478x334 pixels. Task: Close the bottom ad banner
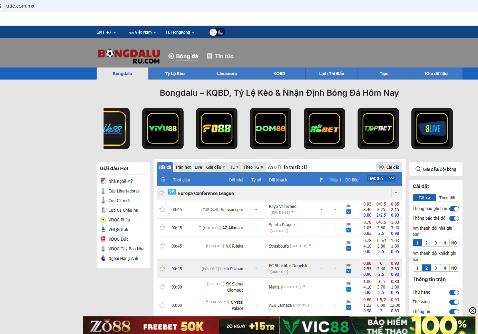(x=472, y=311)
